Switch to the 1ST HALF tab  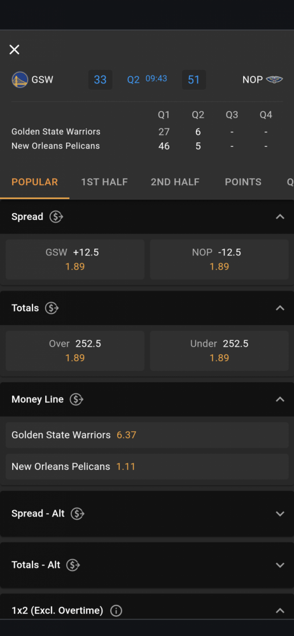coord(104,182)
